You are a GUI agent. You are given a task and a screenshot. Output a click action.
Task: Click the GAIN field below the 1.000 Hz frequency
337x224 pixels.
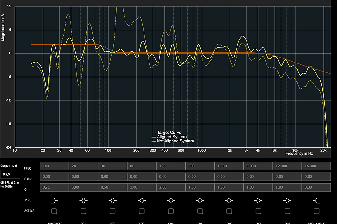coord(229,177)
